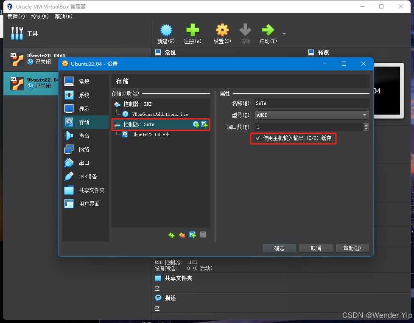This screenshot has height=323, width=414.
Task: Click the 设备筛选: 0 (0 活动) text
Action: (x=184, y=268)
